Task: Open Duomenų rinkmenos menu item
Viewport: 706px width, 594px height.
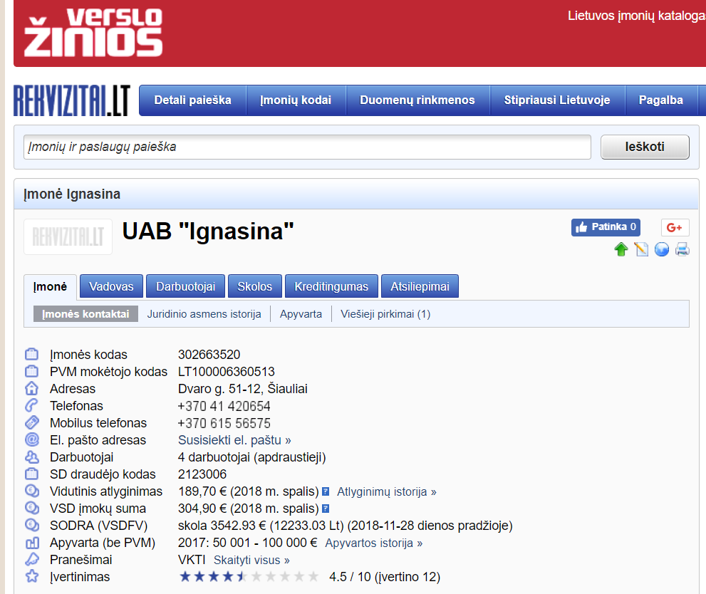Action: pyautogui.click(x=417, y=100)
